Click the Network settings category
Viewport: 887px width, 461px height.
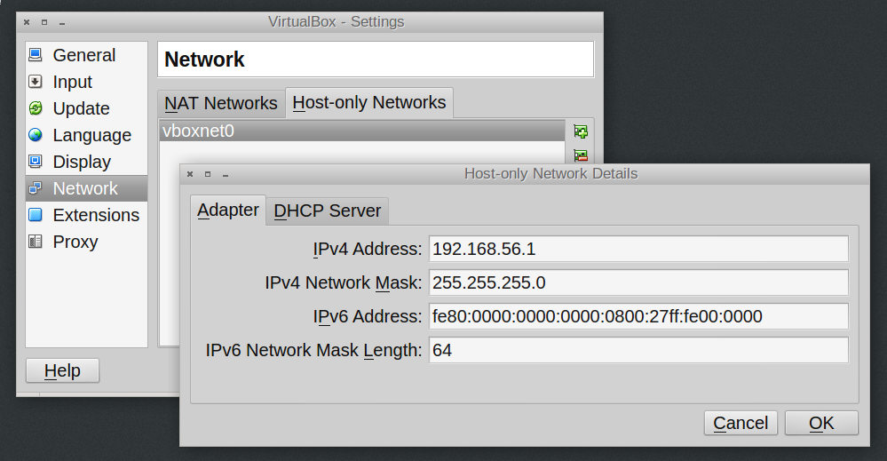85,188
